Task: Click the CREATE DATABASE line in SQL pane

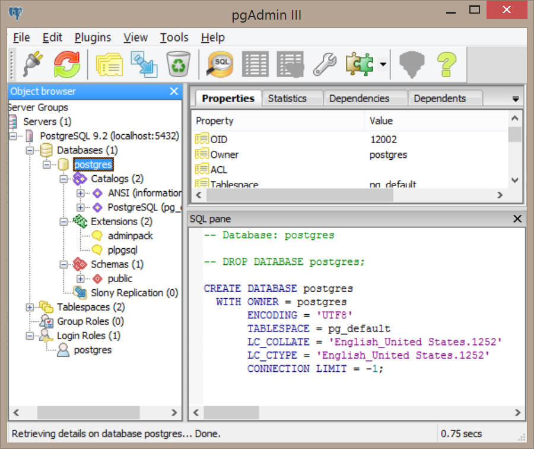Action: [278, 289]
